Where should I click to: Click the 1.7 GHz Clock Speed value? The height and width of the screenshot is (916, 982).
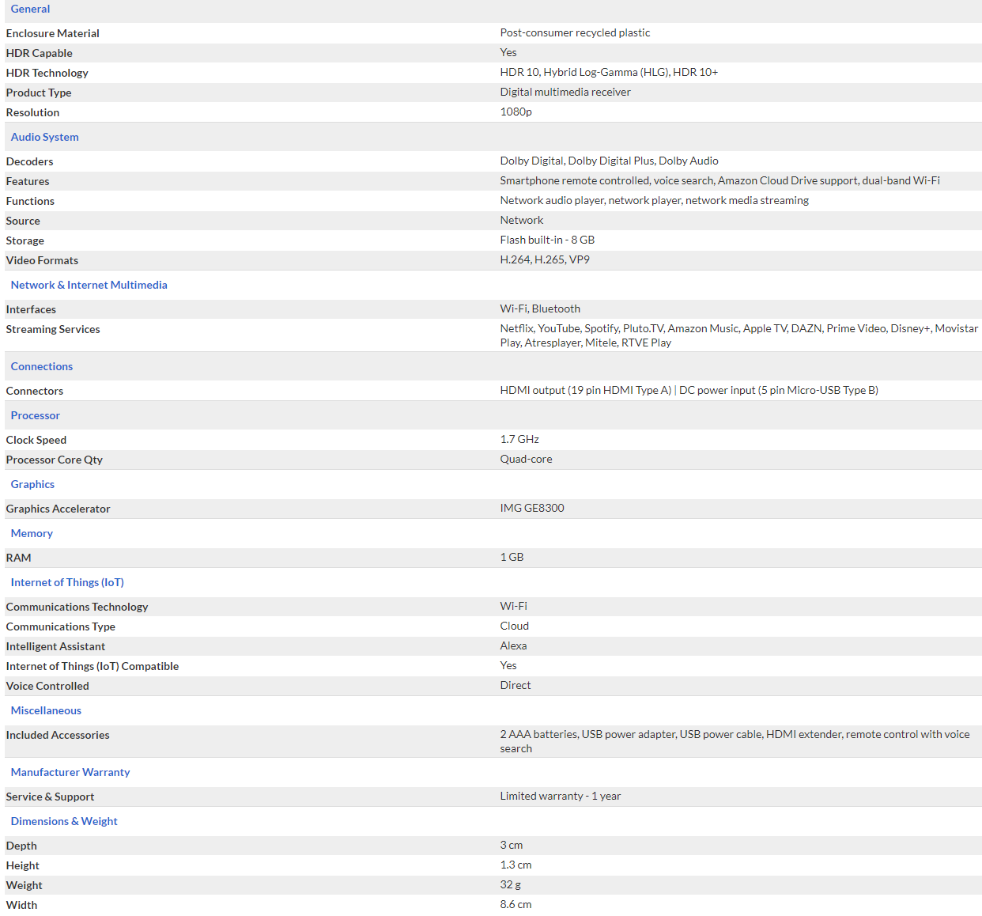click(x=519, y=439)
